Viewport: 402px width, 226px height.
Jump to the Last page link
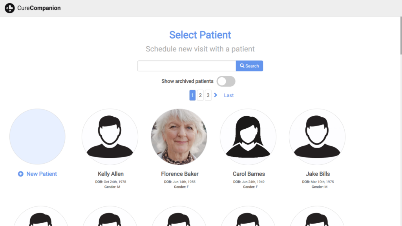pos(228,95)
